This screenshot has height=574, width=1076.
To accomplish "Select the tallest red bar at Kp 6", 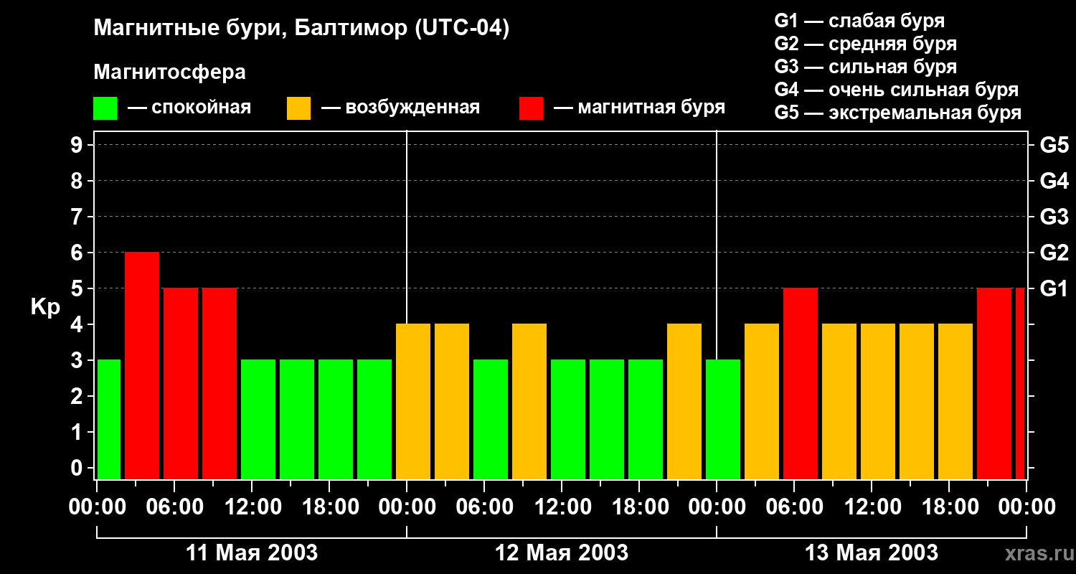I will coord(142,365).
